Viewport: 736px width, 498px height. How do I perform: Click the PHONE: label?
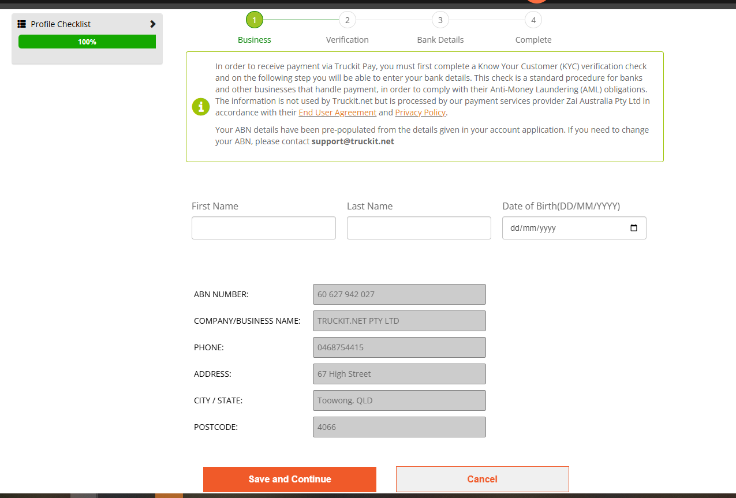click(209, 347)
